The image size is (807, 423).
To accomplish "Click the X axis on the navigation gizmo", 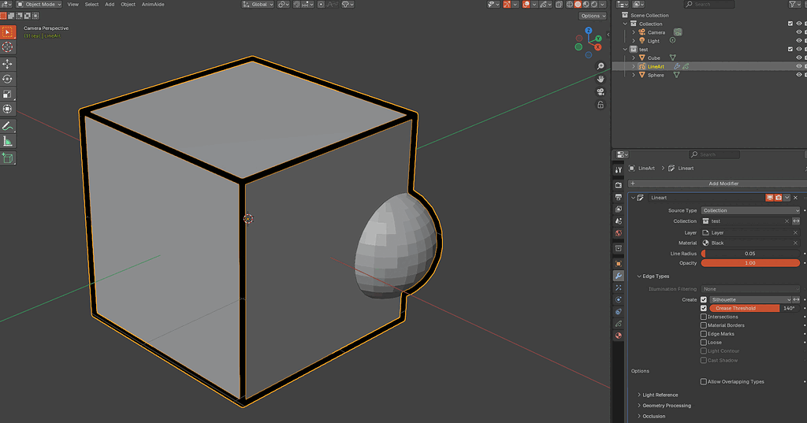I will pos(598,47).
